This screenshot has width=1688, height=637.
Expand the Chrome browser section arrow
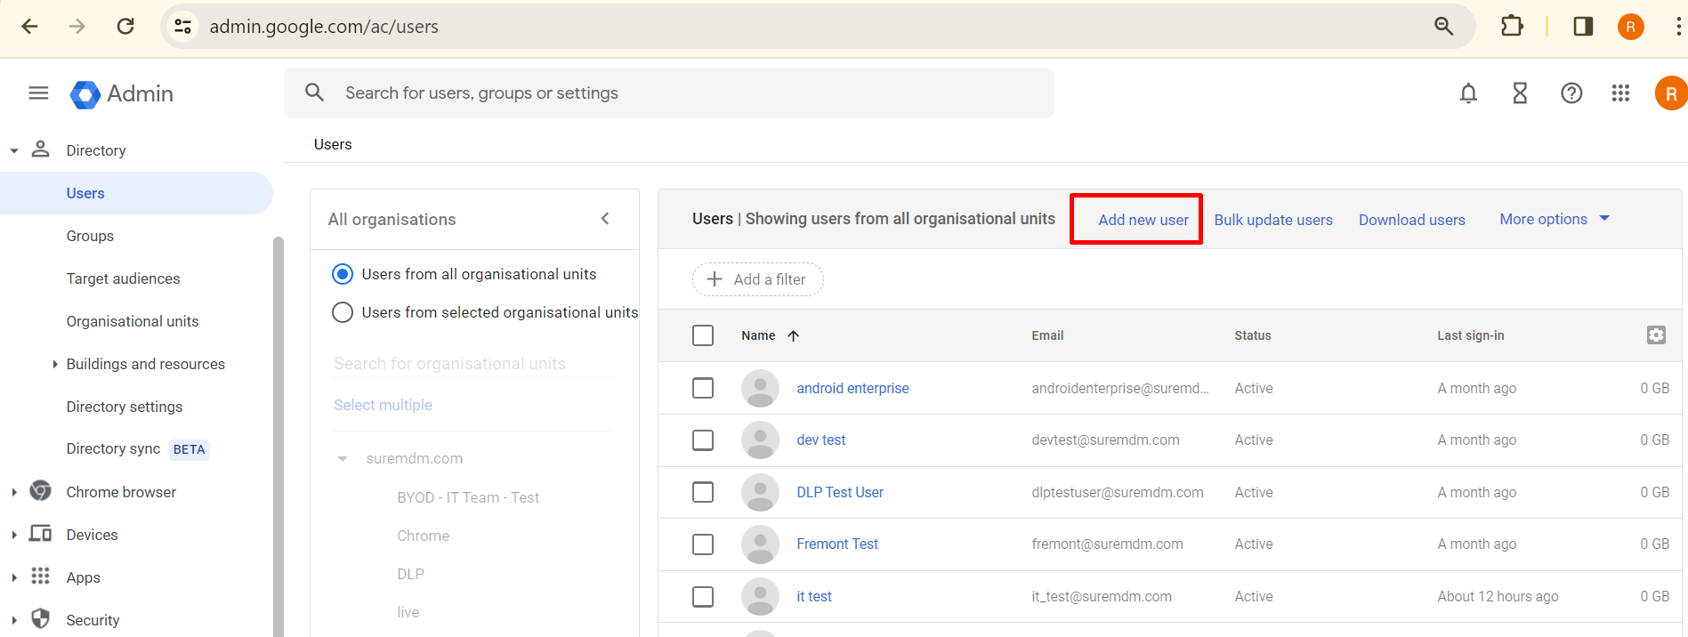(x=14, y=492)
